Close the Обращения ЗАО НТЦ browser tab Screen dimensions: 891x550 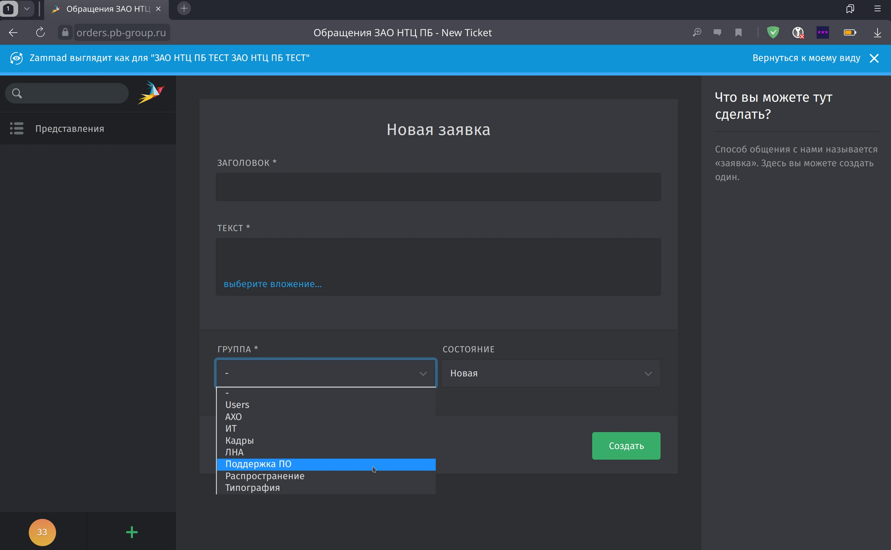click(158, 8)
